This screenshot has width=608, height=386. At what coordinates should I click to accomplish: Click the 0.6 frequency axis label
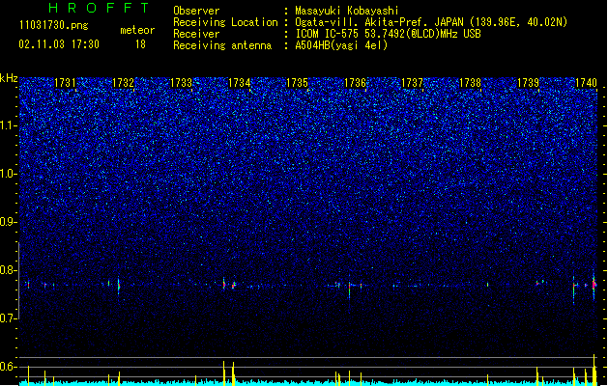point(9,367)
